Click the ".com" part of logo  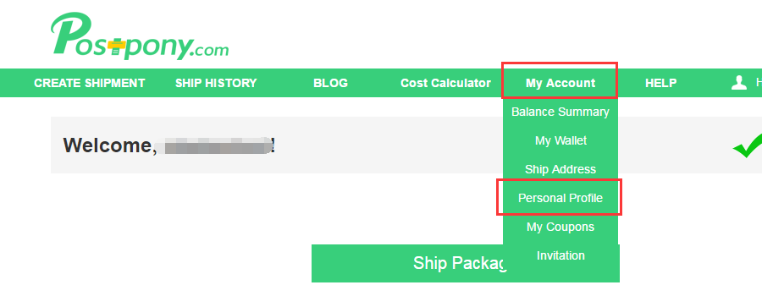pos(213,50)
